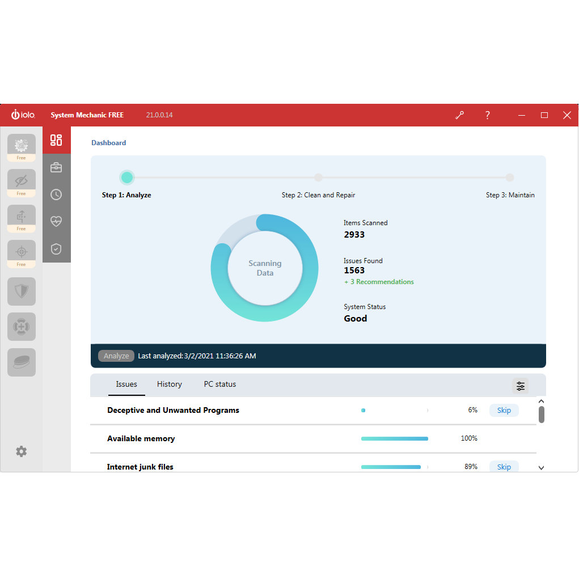Click the heart pulse health icon
The height and width of the screenshot is (579, 579).
tap(56, 222)
